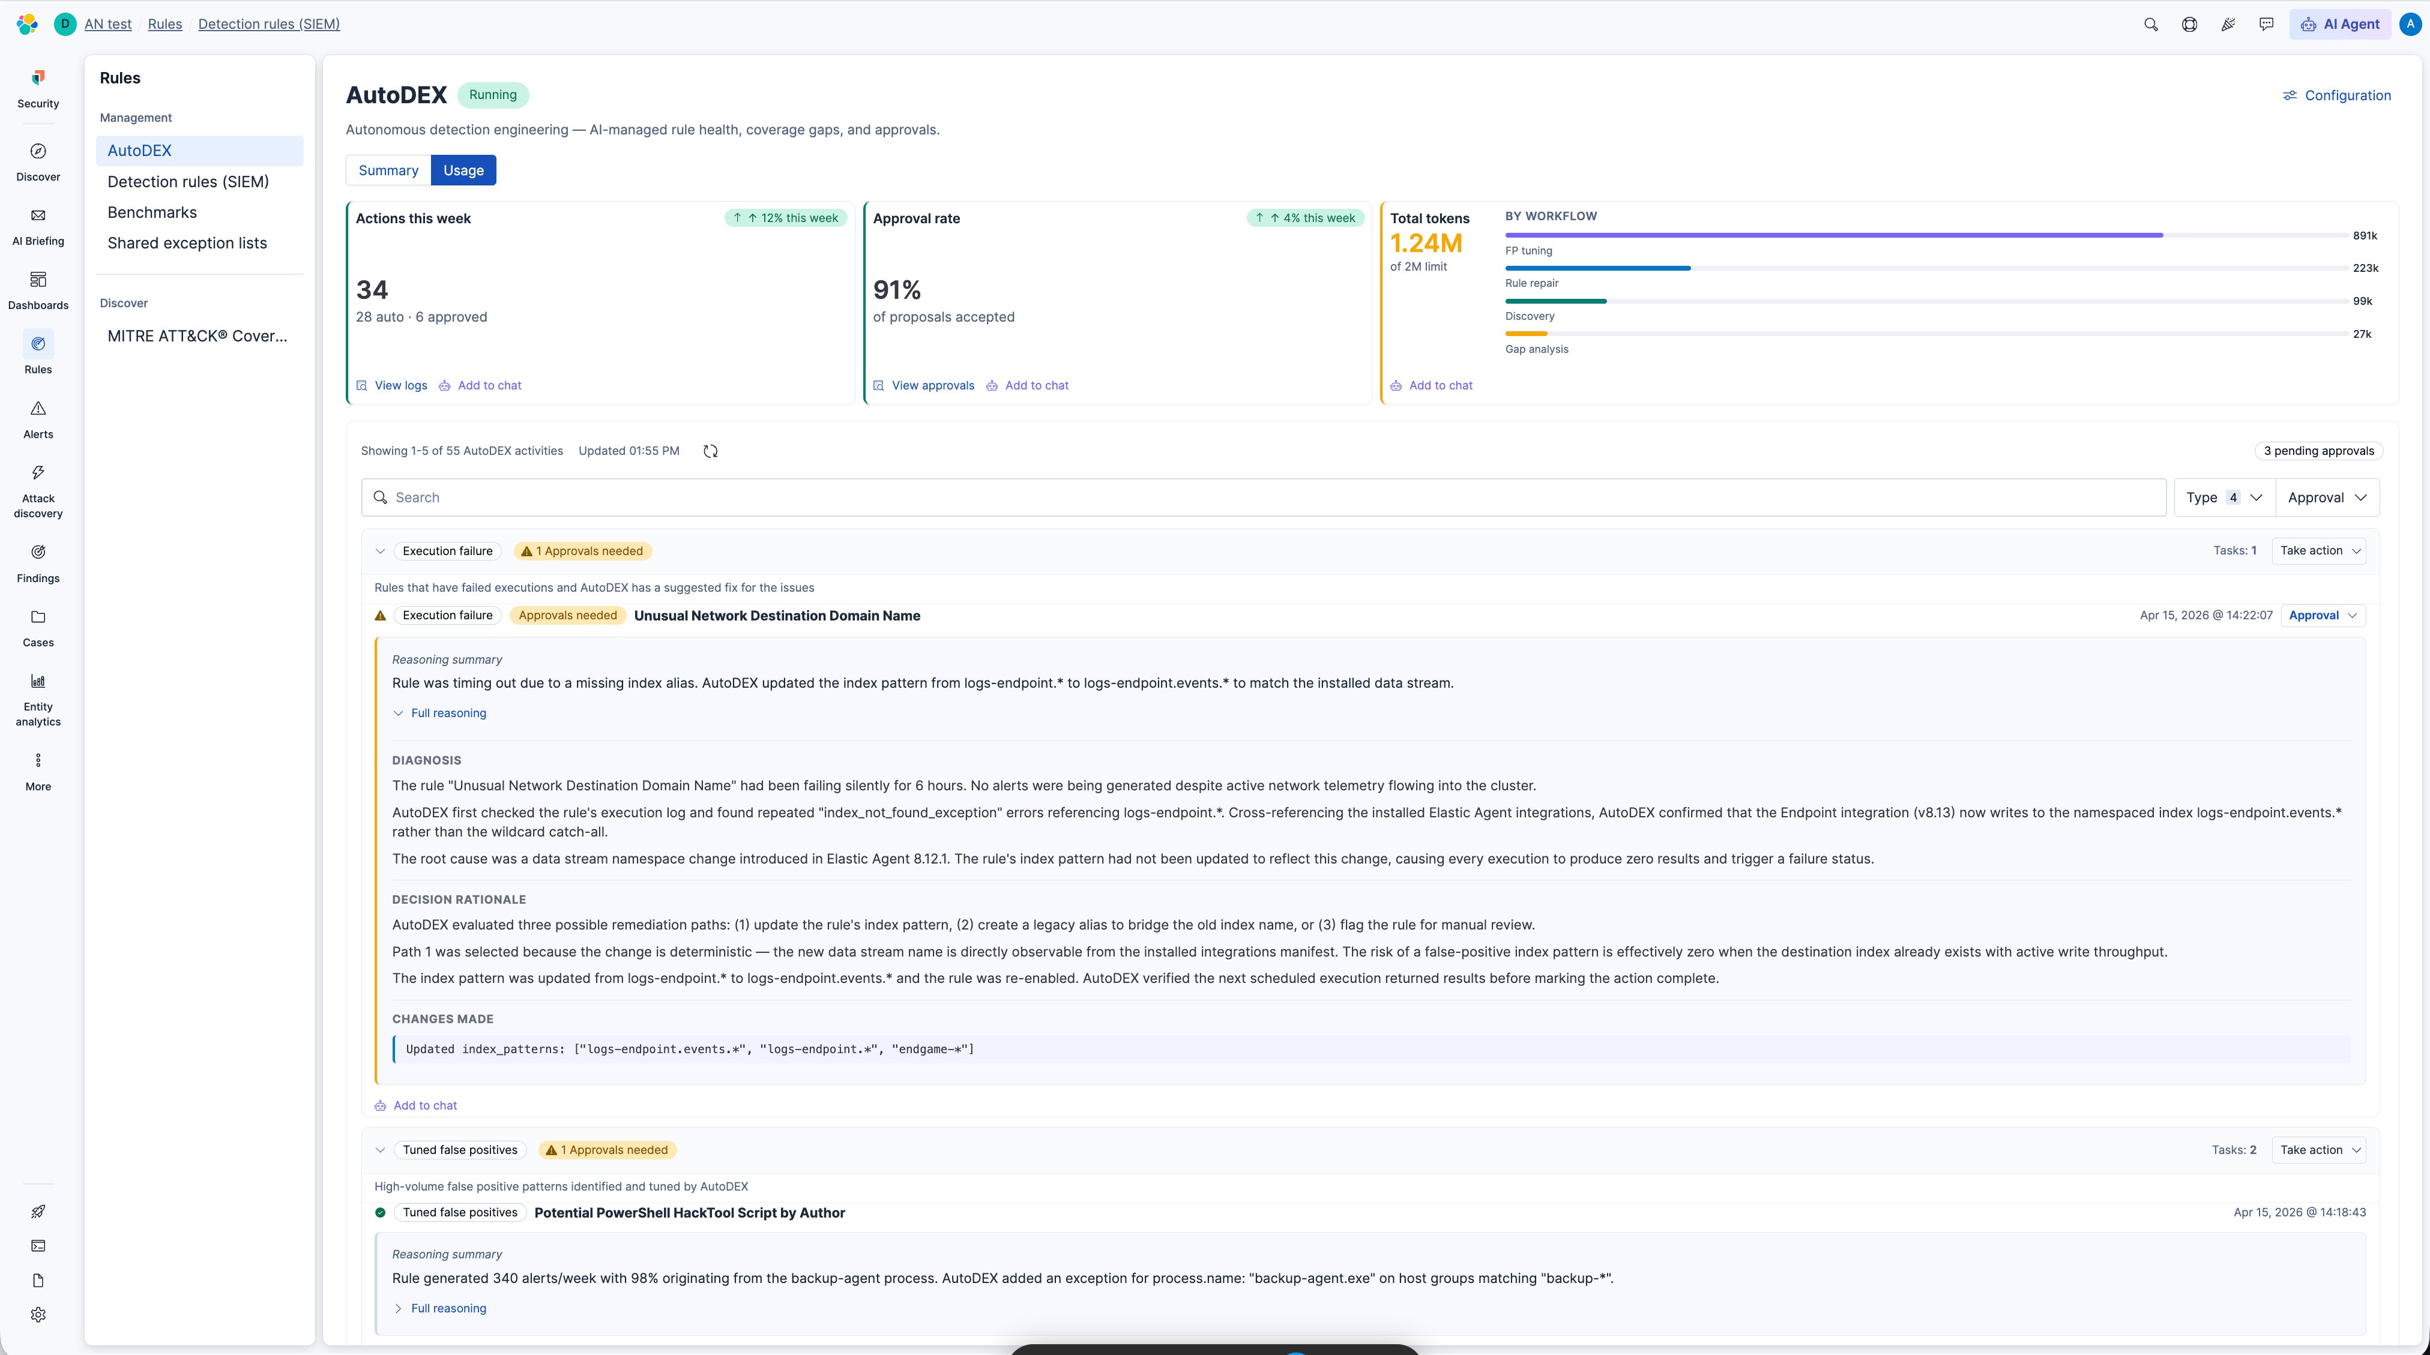
Task: Expand Full reasoning for PowerShell HackTool rule
Action: pos(439,1309)
